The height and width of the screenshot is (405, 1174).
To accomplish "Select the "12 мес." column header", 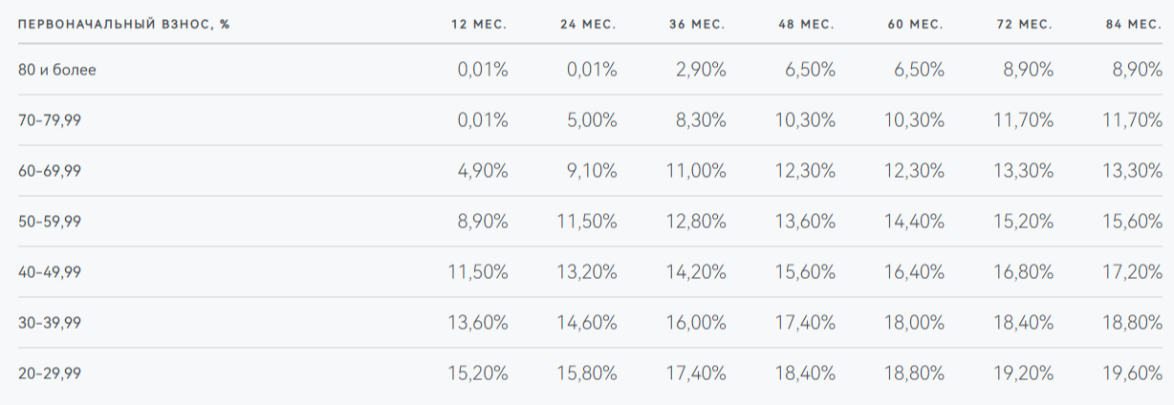I will (479, 24).
